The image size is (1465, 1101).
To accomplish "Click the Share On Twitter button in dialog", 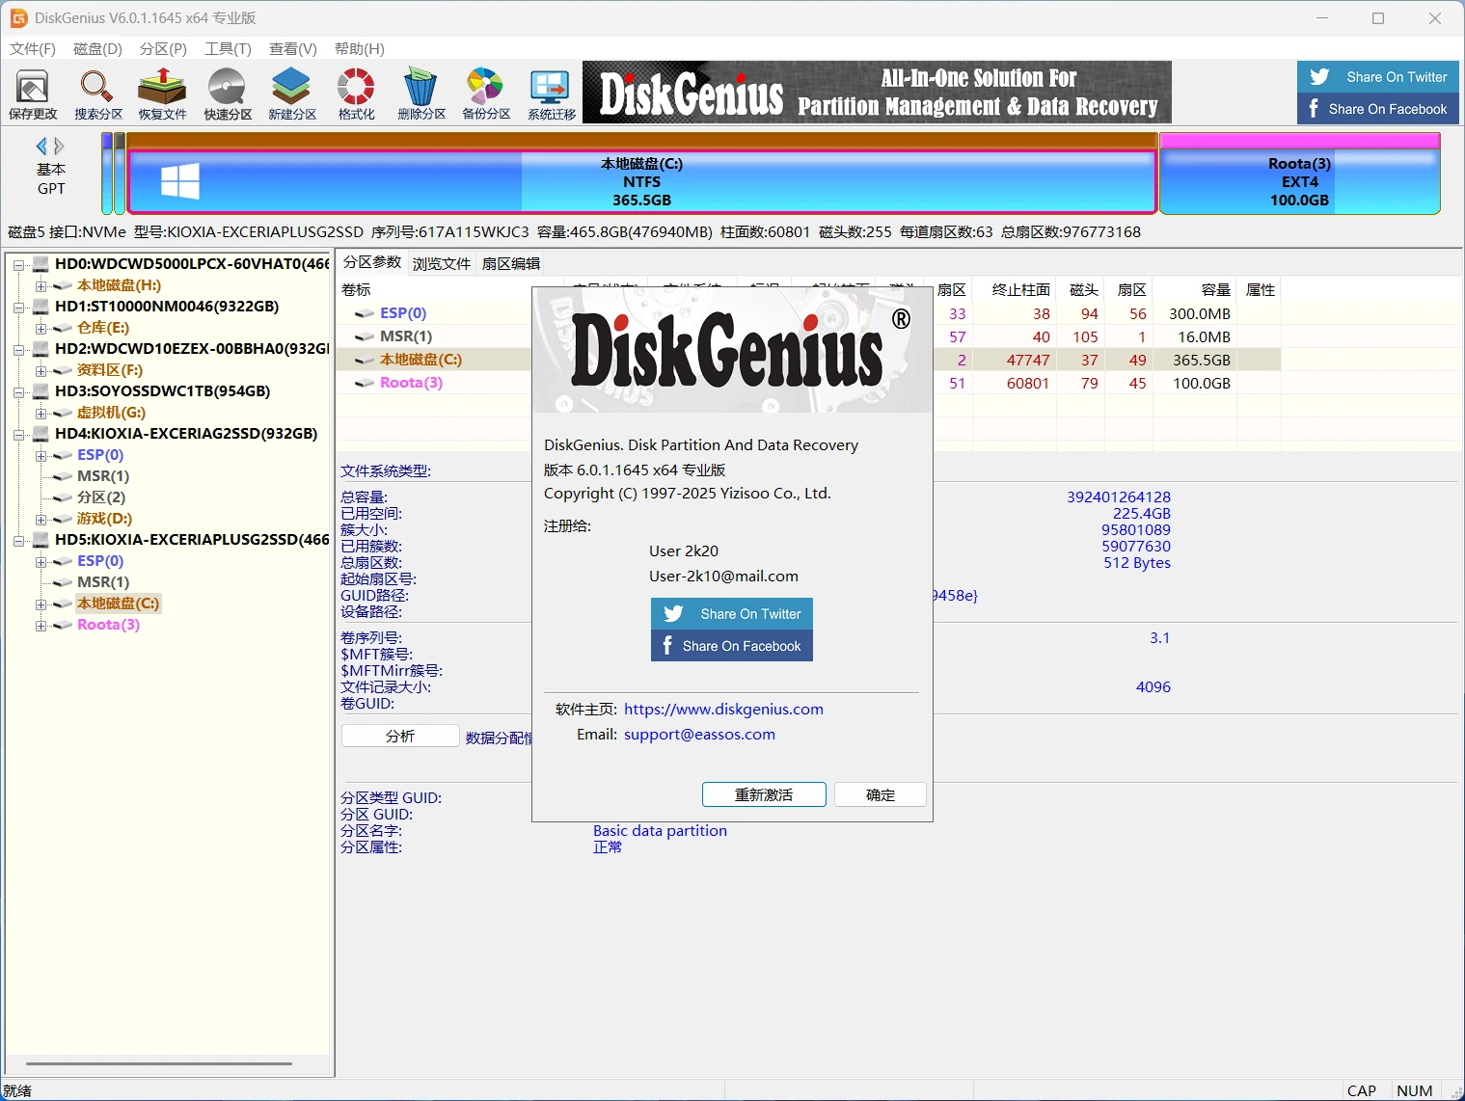I will pyautogui.click(x=732, y=613).
